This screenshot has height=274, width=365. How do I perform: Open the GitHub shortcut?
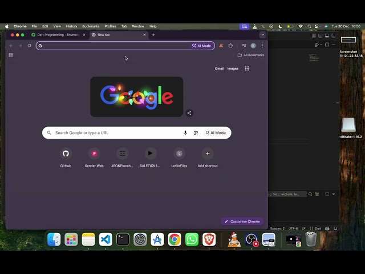click(66, 154)
